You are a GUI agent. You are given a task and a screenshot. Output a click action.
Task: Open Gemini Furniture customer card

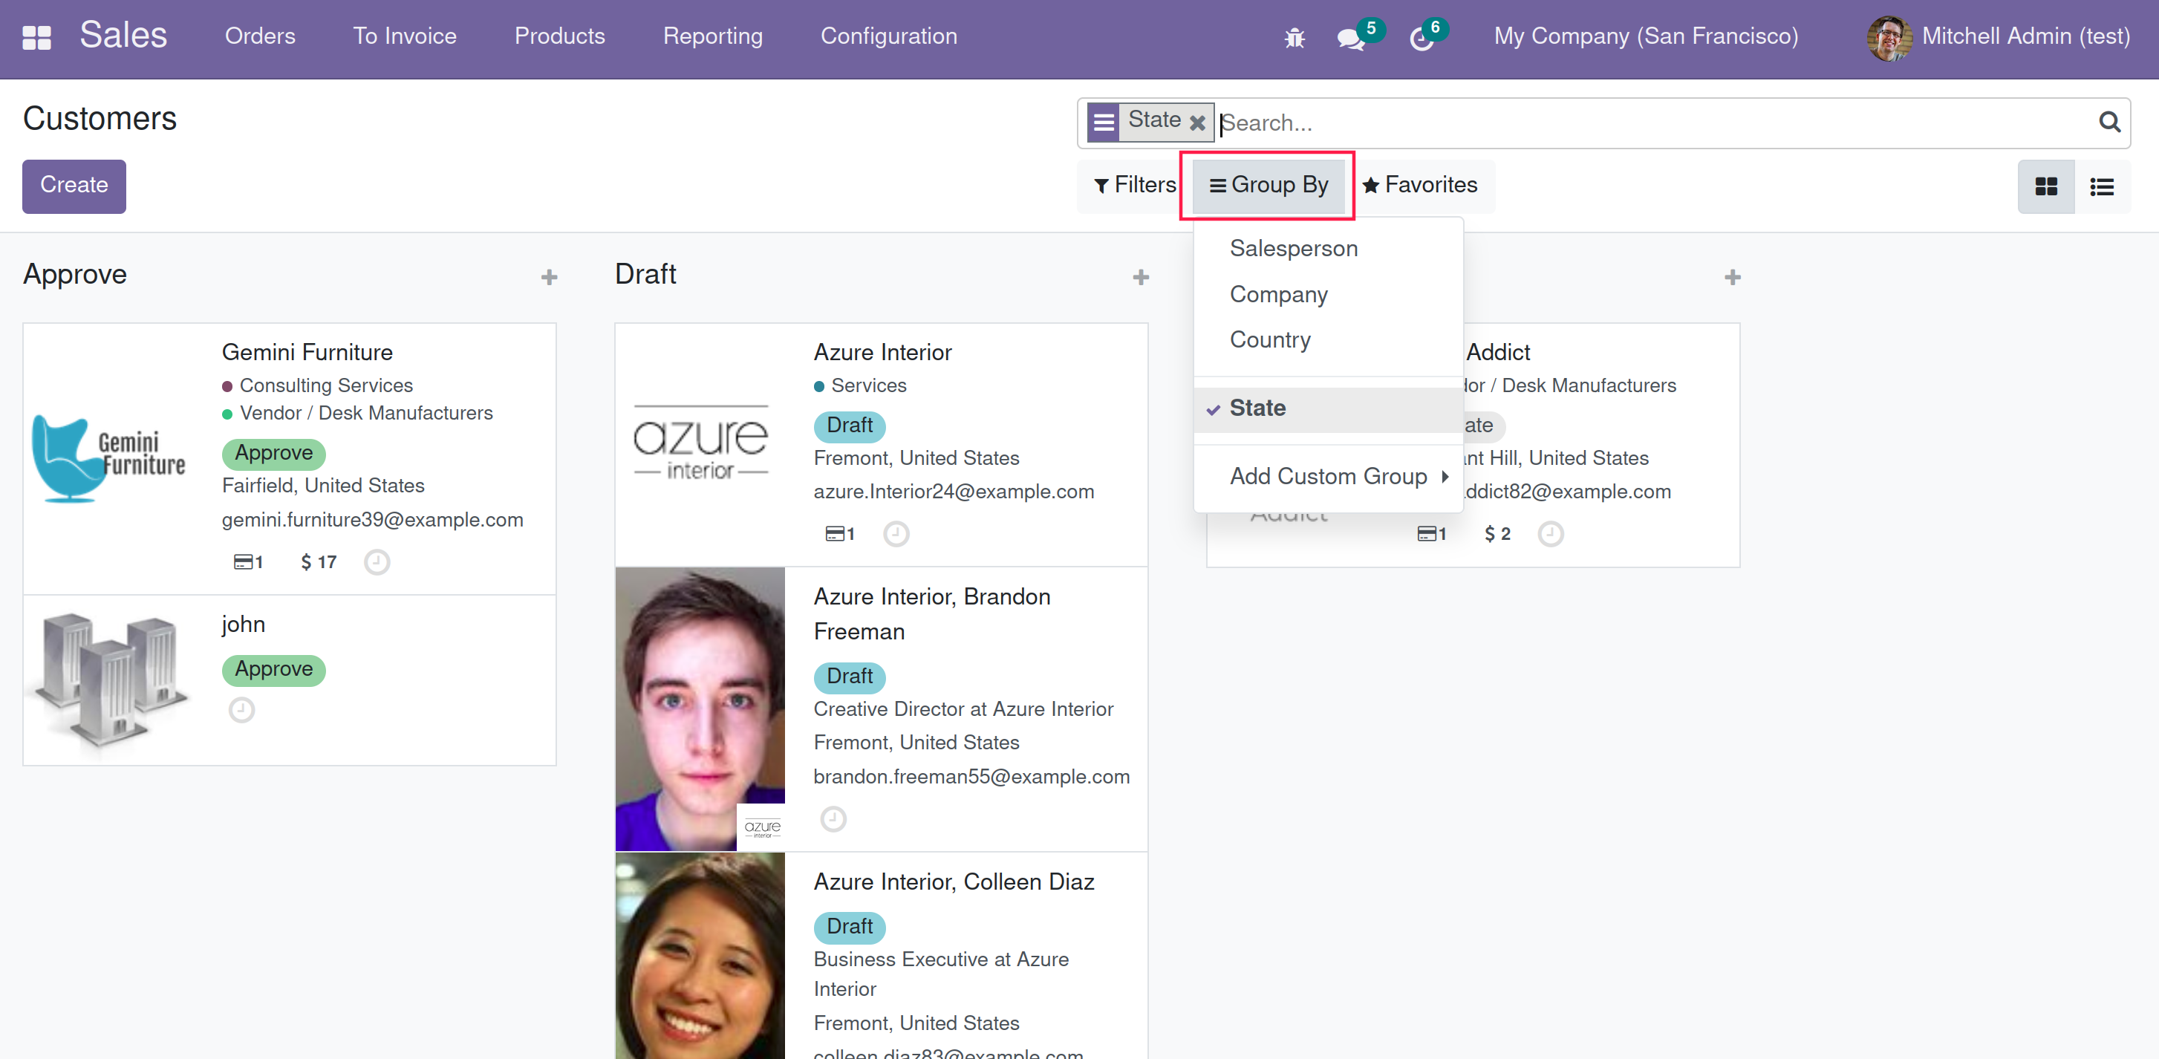(289, 459)
